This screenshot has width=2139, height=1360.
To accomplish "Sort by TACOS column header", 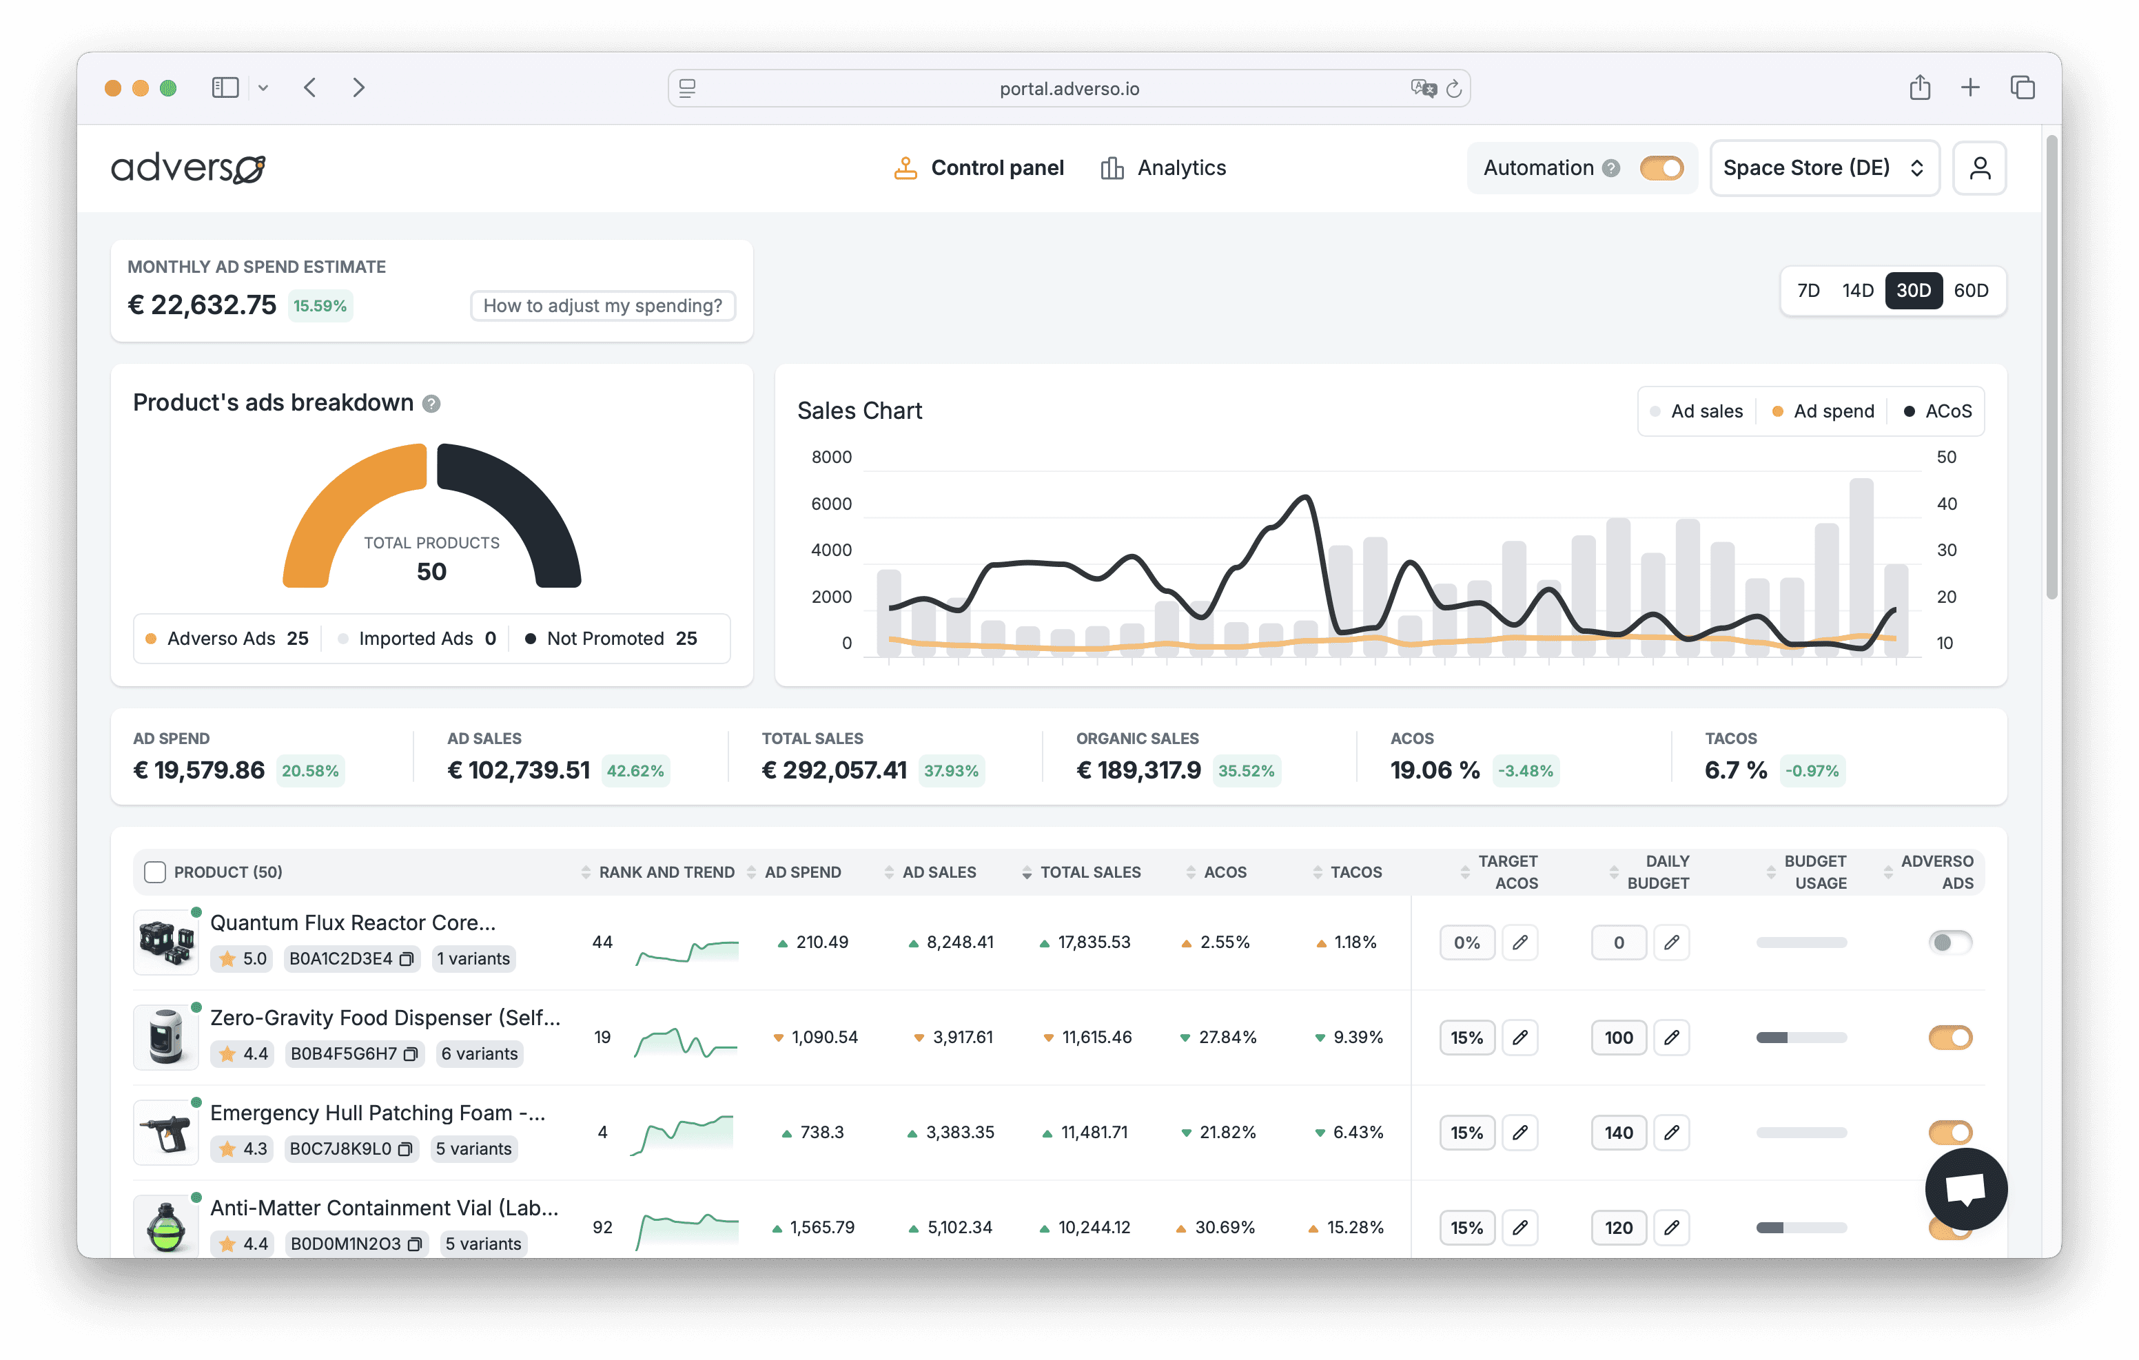I will (1347, 872).
